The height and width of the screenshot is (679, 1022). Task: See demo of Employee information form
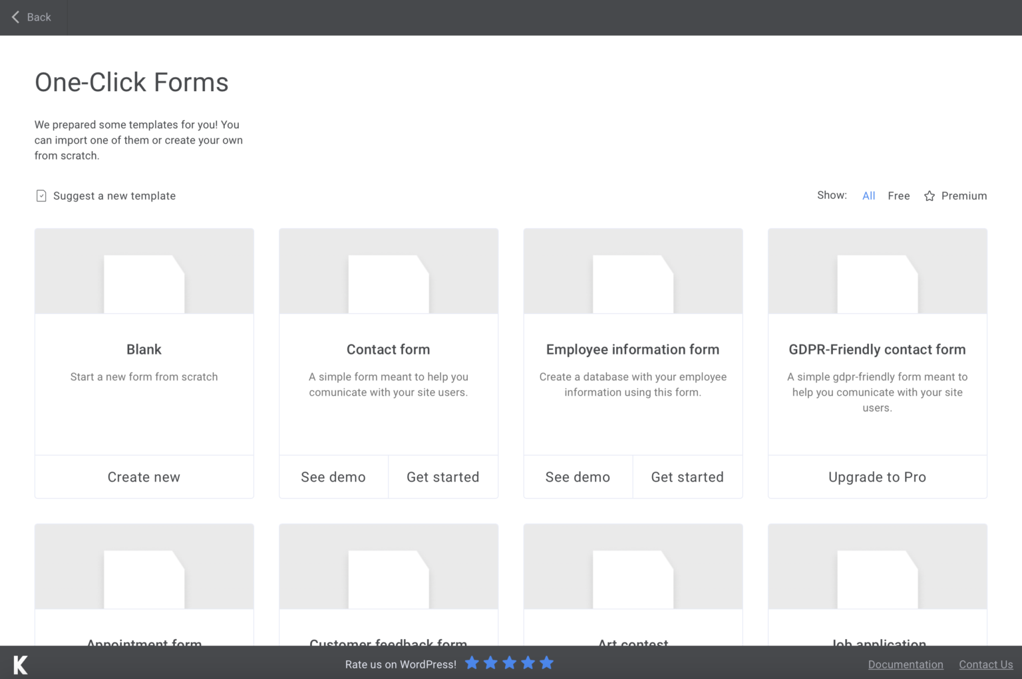(x=578, y=477)
